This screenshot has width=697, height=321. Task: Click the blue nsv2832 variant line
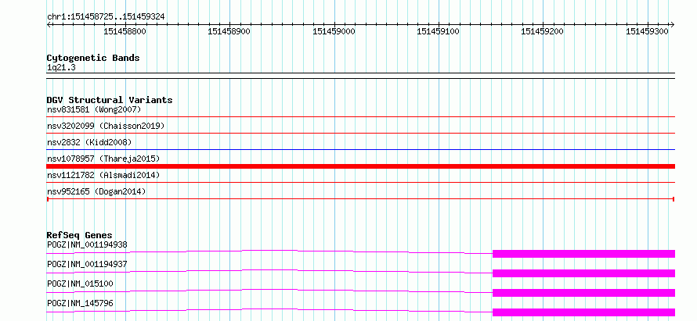click(x=360, y=149)
